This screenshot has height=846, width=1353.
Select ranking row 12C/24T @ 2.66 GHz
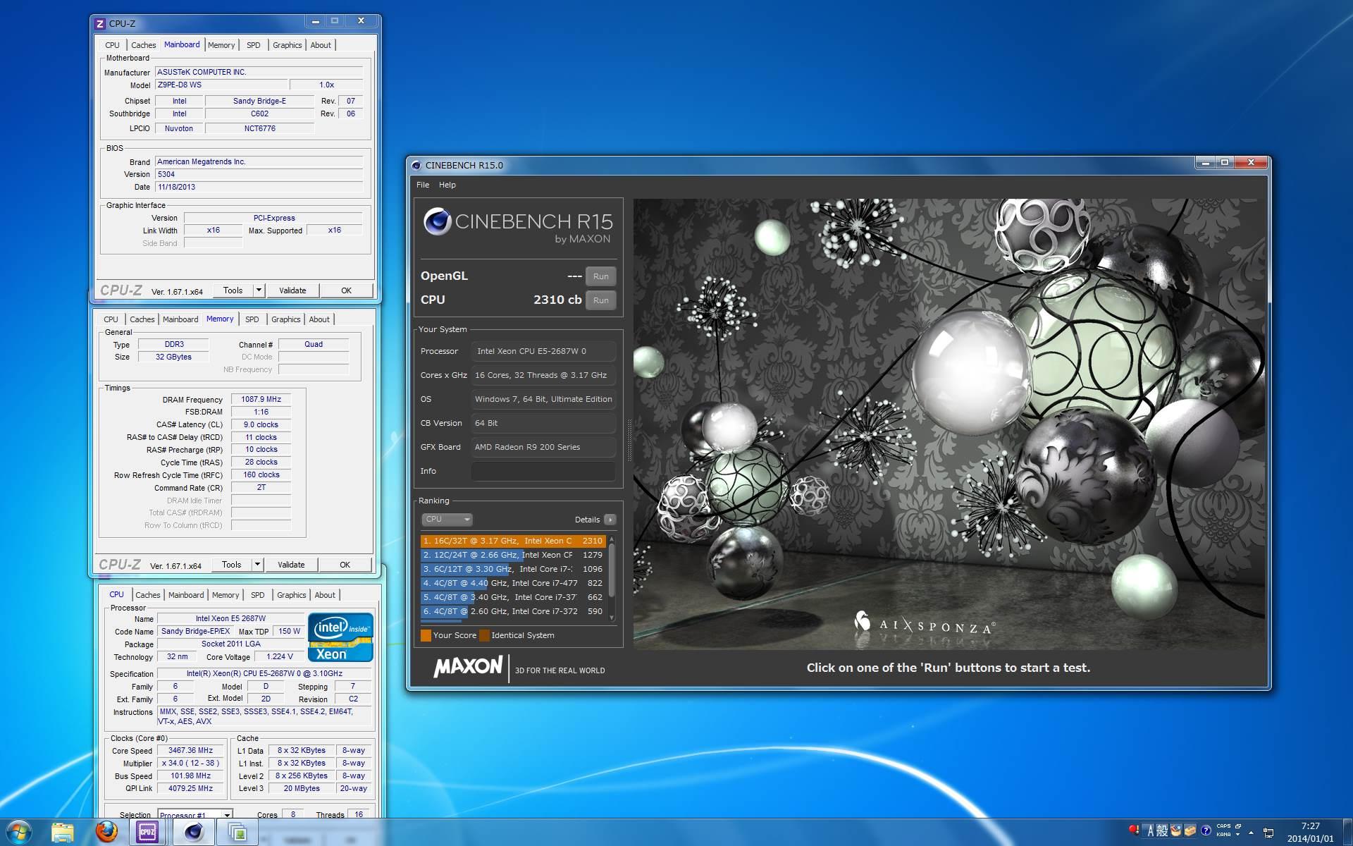click(513, 555)
